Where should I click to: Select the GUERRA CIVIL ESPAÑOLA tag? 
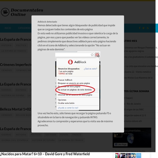point(15,140)
